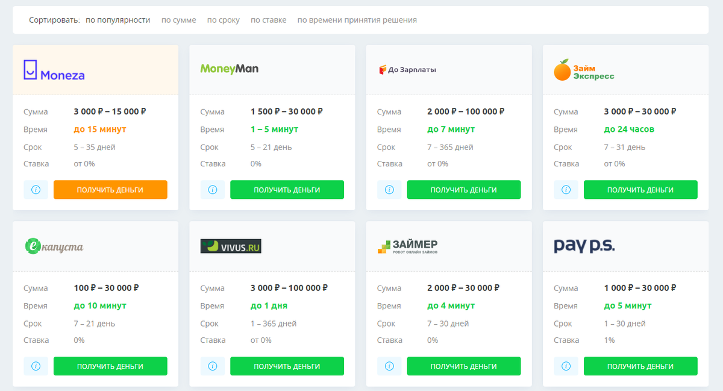723x391 pixels.
Task: Sort offers по сумме
Action: (x=179, y=20)
